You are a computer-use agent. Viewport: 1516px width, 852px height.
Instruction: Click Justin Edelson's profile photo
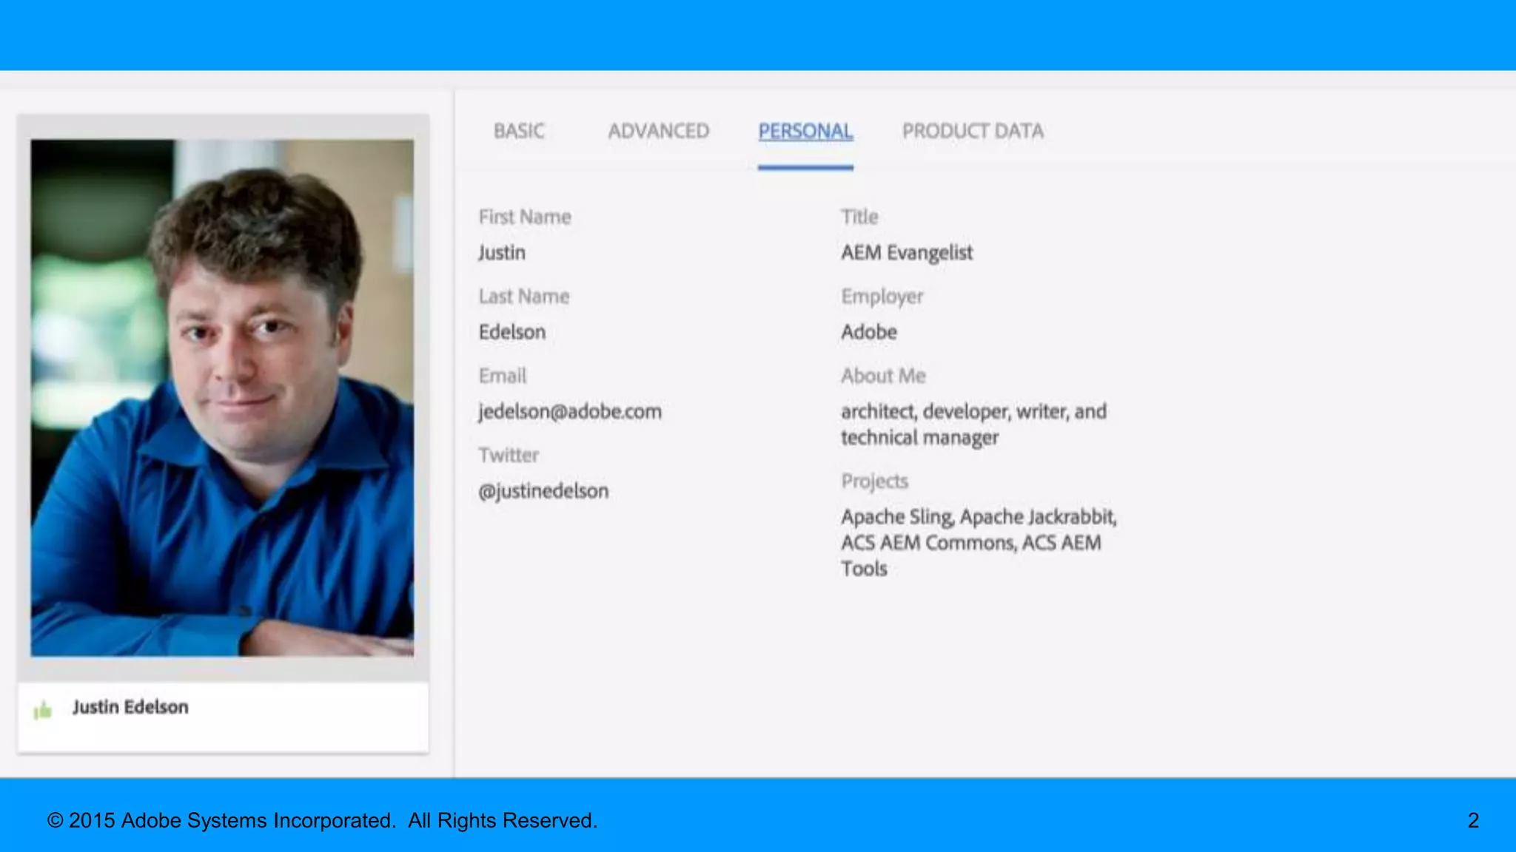click(x=222, y=398)
